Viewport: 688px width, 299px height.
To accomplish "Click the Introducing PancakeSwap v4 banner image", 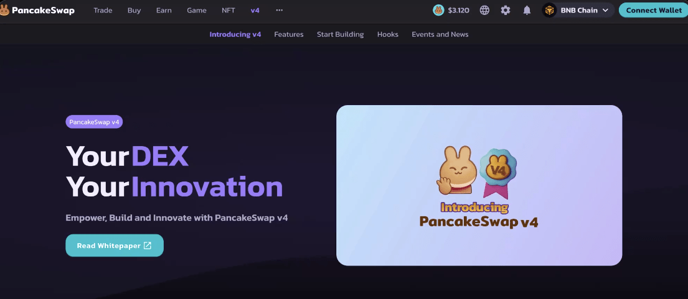I will coord(479,185).
